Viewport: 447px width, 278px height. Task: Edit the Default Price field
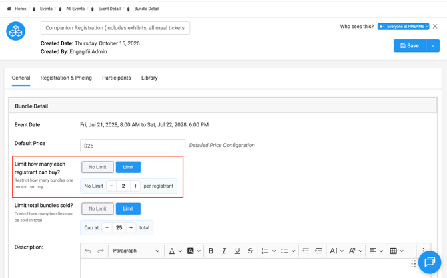(133, 146)
